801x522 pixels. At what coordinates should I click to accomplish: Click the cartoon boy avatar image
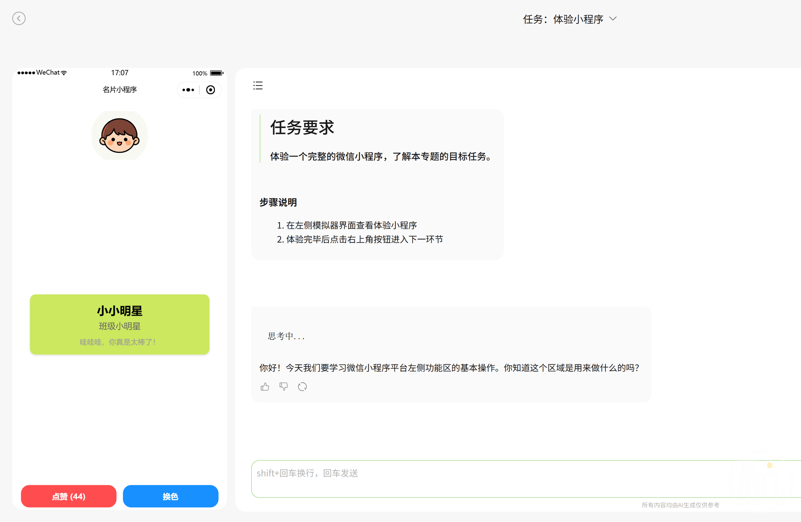(120, 136)
